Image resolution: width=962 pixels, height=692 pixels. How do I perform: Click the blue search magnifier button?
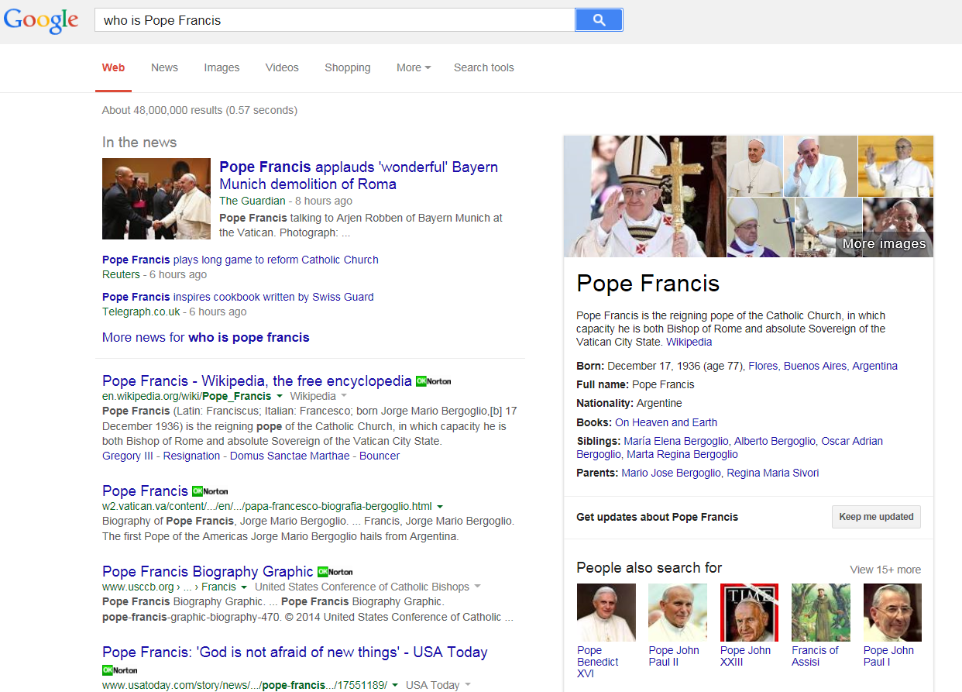coord(599,20)
